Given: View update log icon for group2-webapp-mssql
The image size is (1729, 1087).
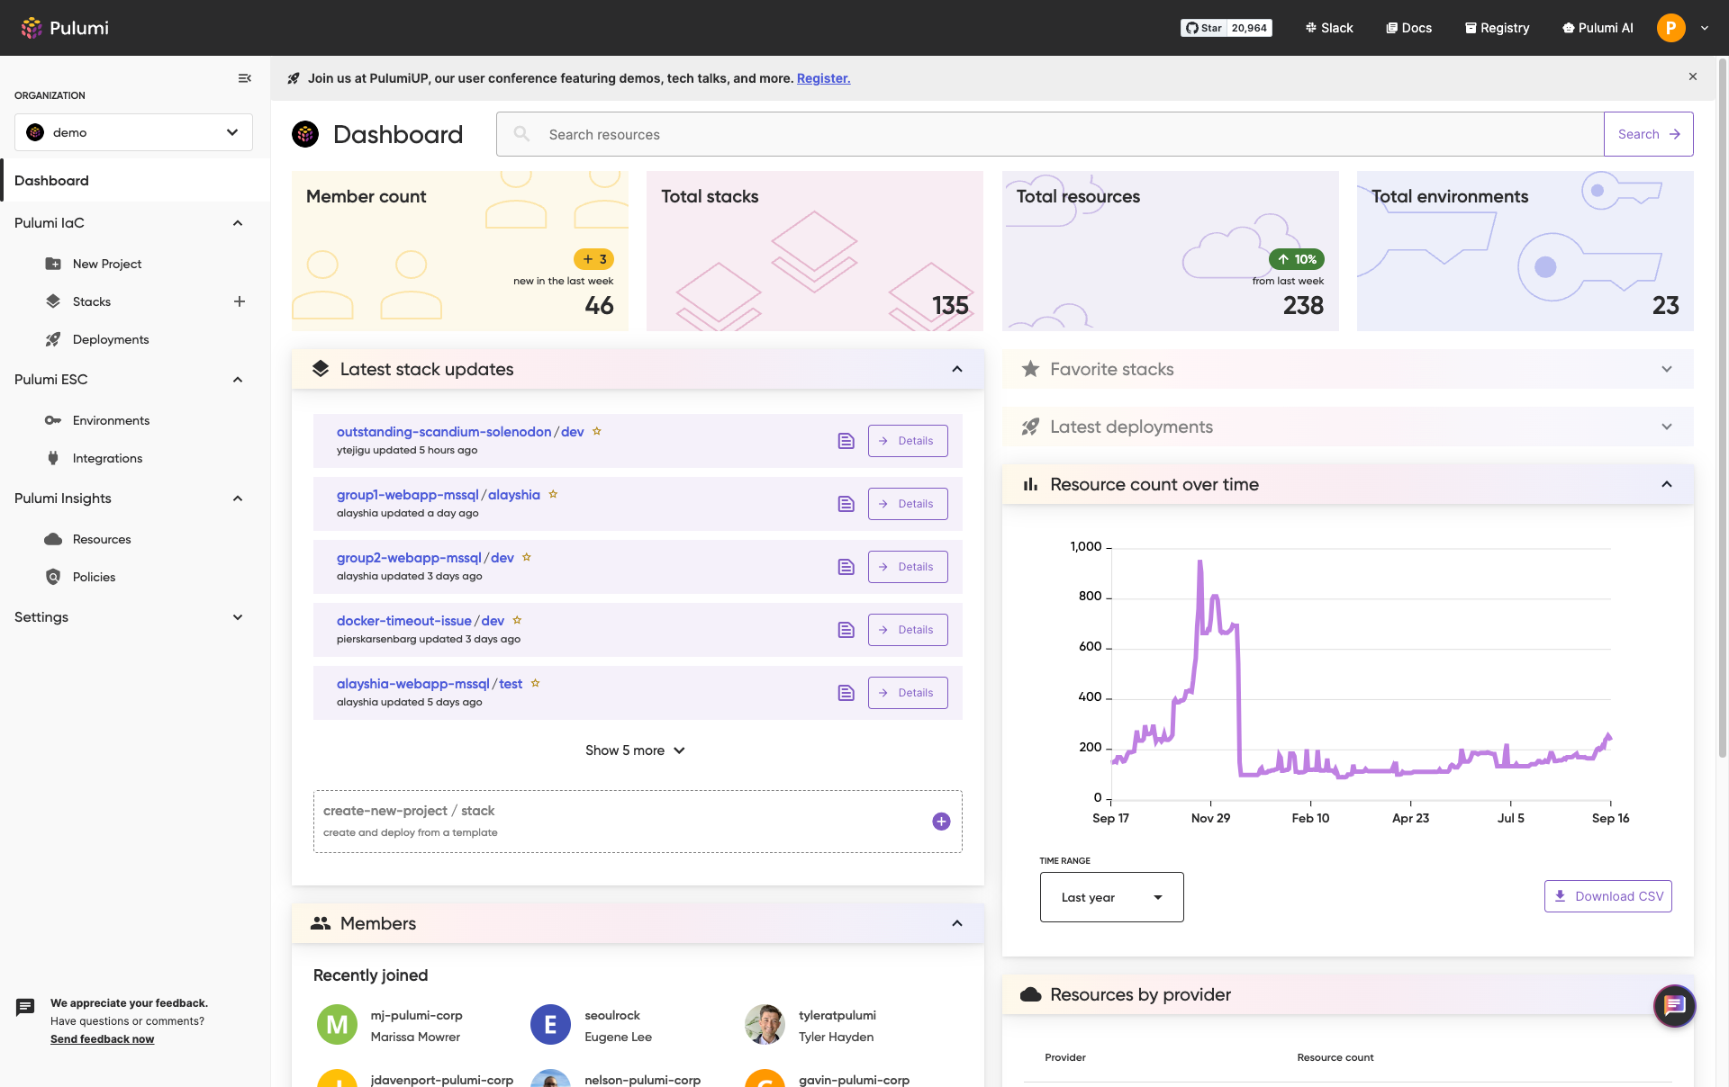Looking at the screenshot, I should [x=846, y=567].
